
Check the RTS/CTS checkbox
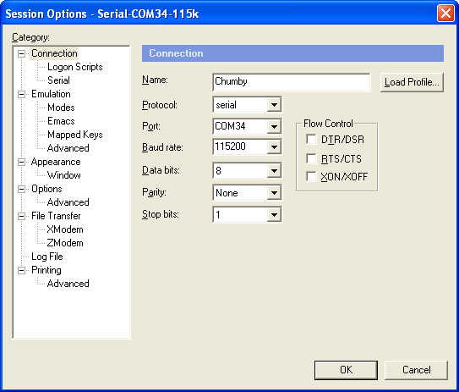311,158
